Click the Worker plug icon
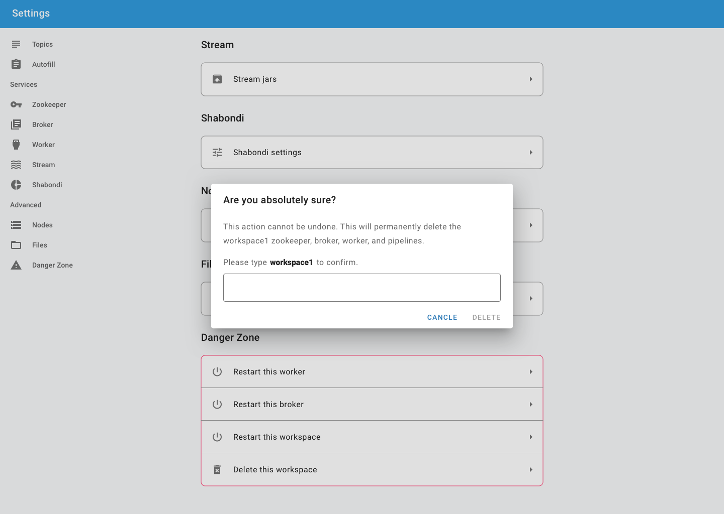This screenshot has width=724, height=514. point(16,145)
